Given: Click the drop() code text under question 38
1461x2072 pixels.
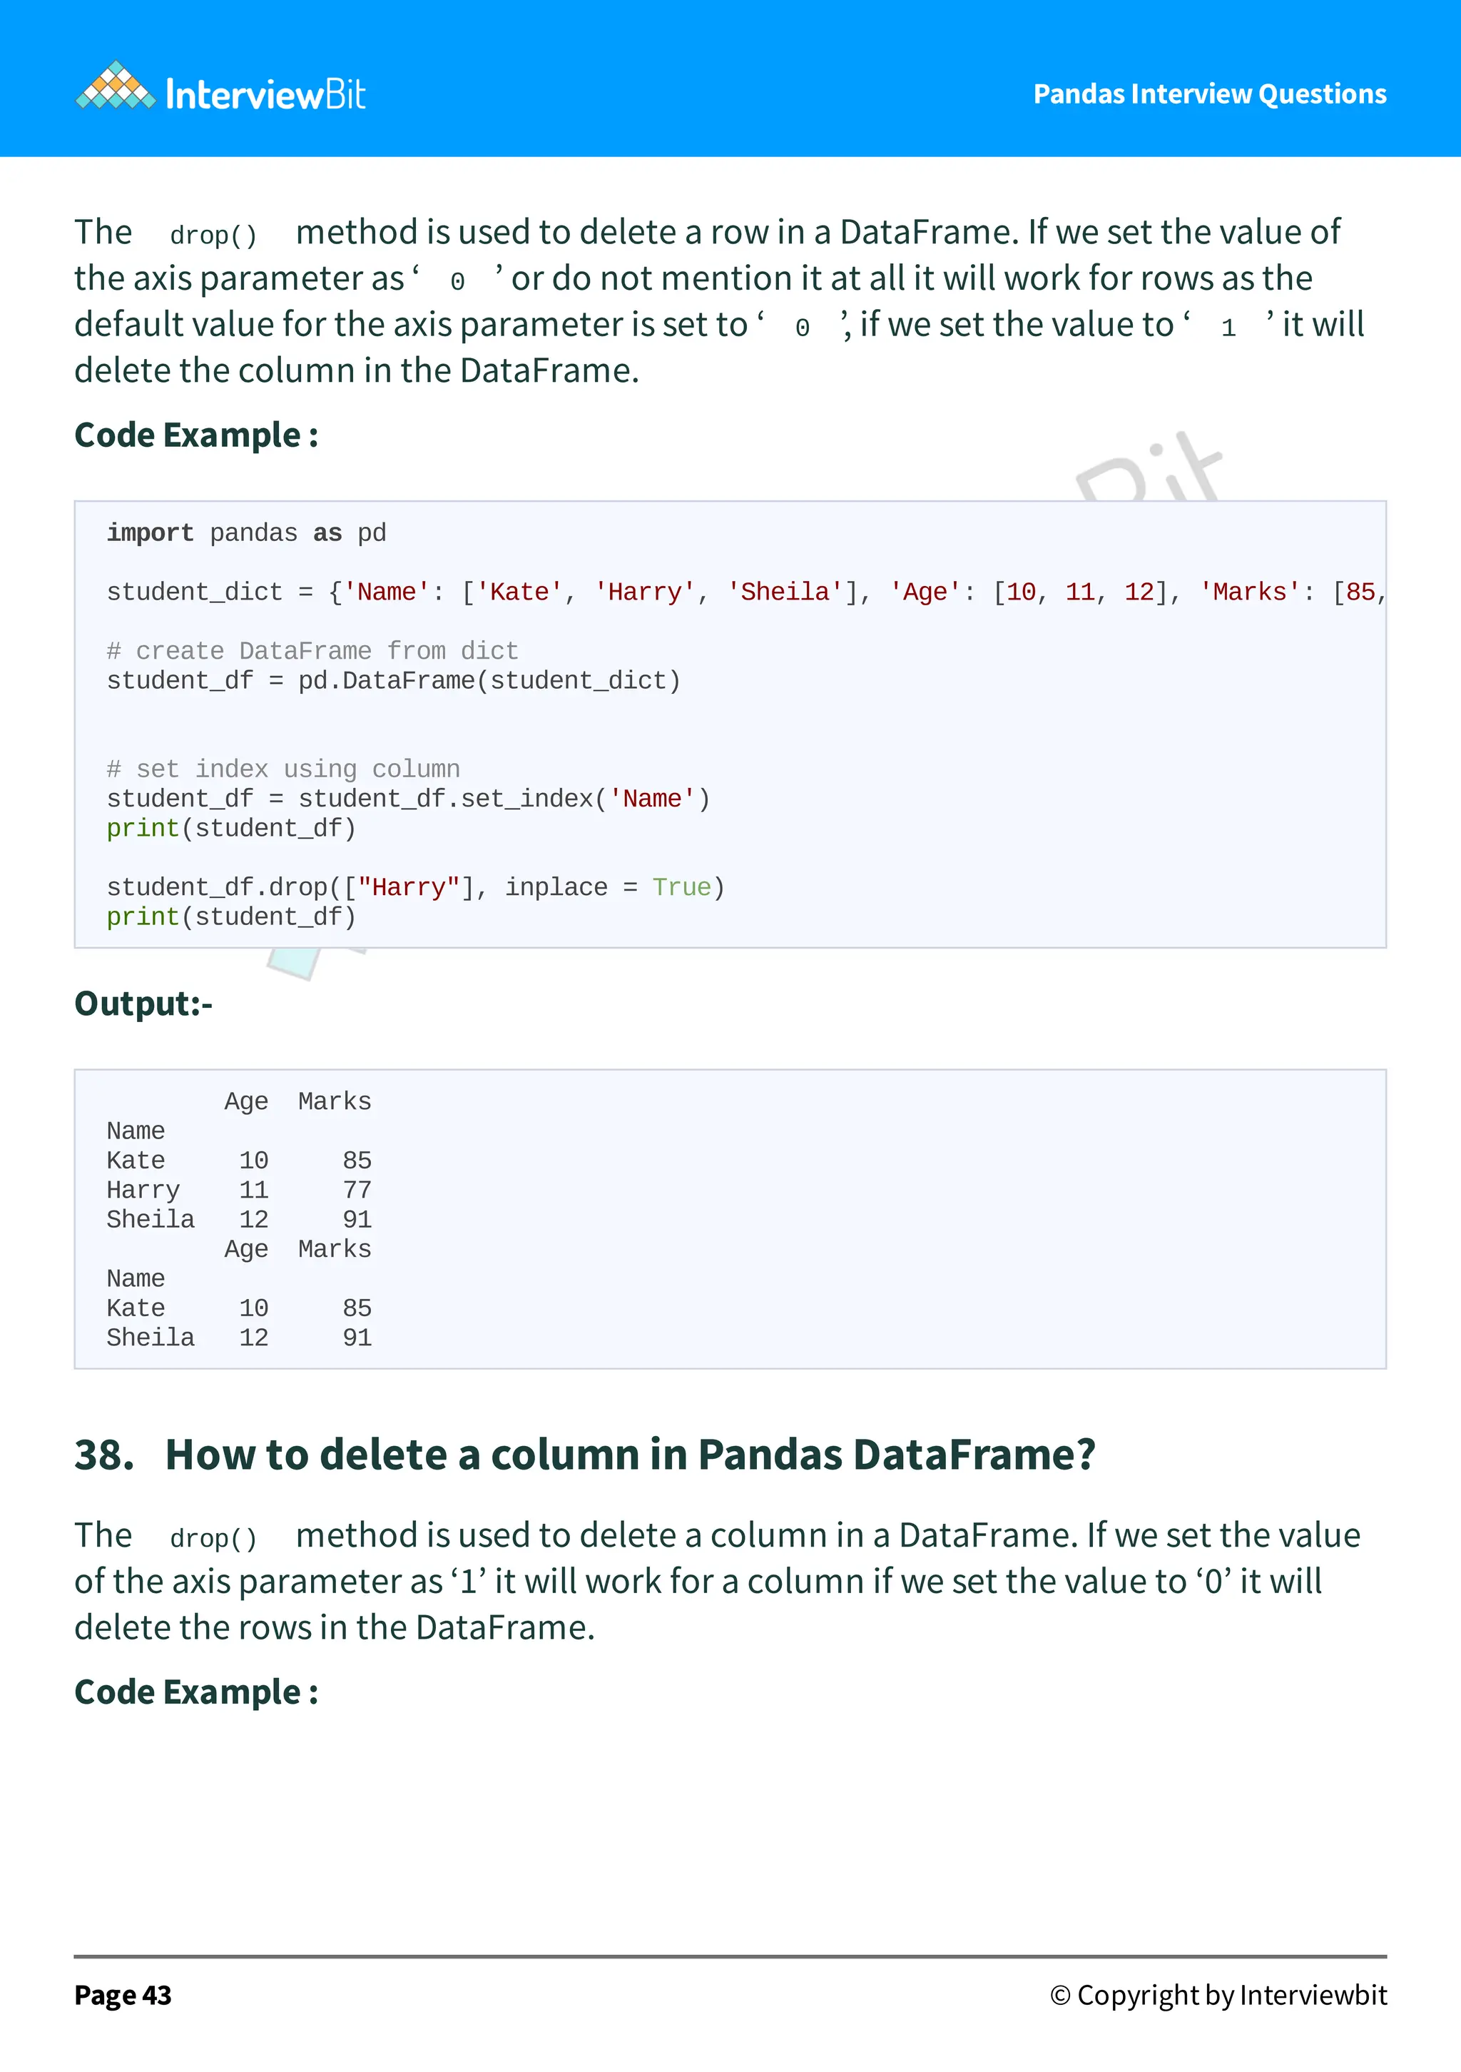Looking at the screenshot, I should [x=214, y=1537].
